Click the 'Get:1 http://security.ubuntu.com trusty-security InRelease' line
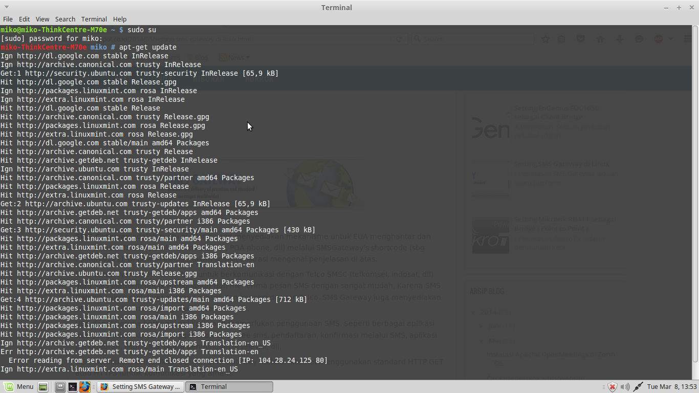This screenshot has width=699, height=393. 140,73
